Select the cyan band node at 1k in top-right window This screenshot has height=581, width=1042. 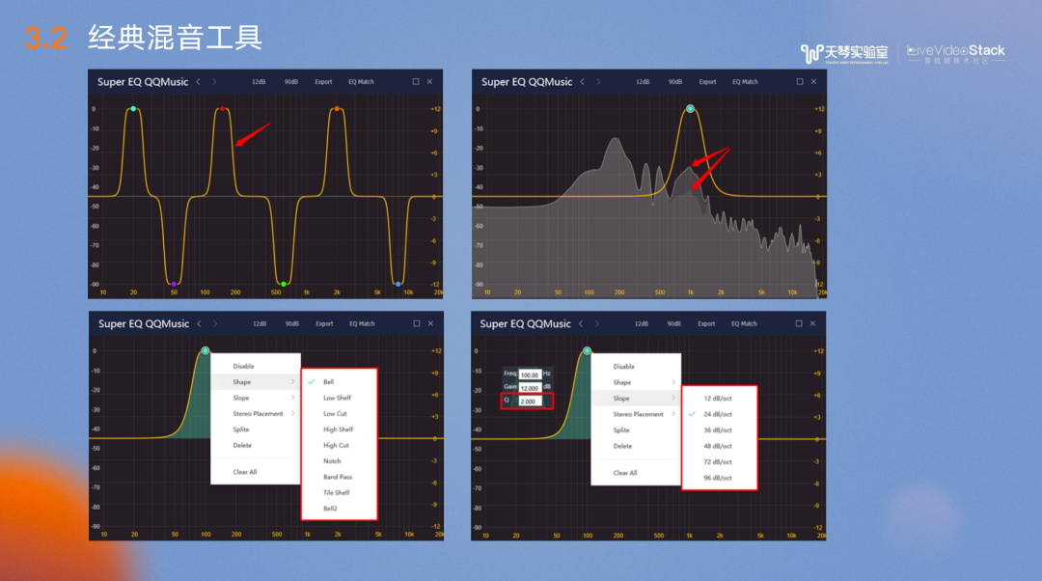691,108
